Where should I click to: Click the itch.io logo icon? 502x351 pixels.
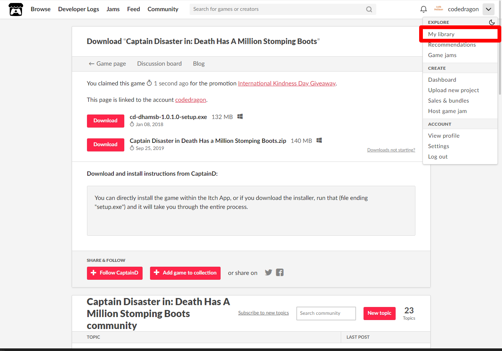point(16,9)
